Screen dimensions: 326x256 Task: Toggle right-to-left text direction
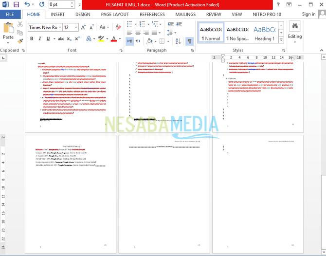tap(138, 41)
